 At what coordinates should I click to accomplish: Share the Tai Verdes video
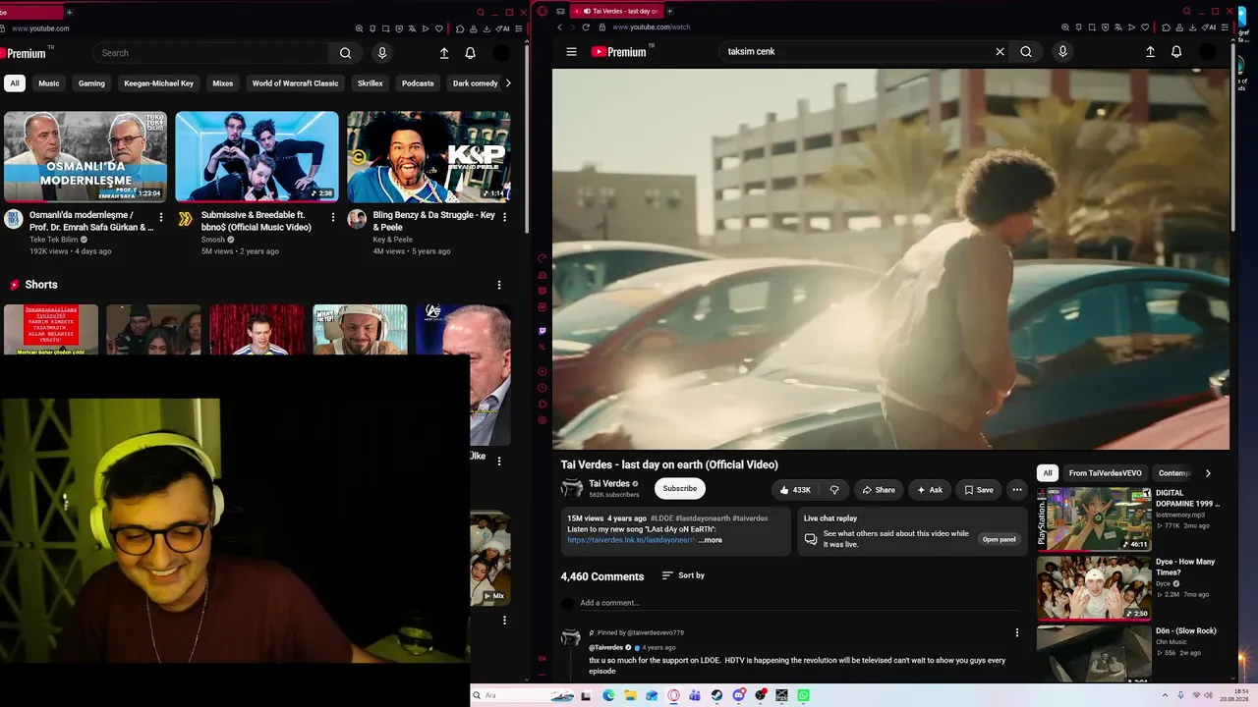(x=879, y=490)
